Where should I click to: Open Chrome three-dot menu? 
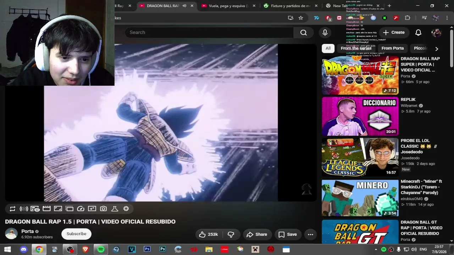[447, 18]
